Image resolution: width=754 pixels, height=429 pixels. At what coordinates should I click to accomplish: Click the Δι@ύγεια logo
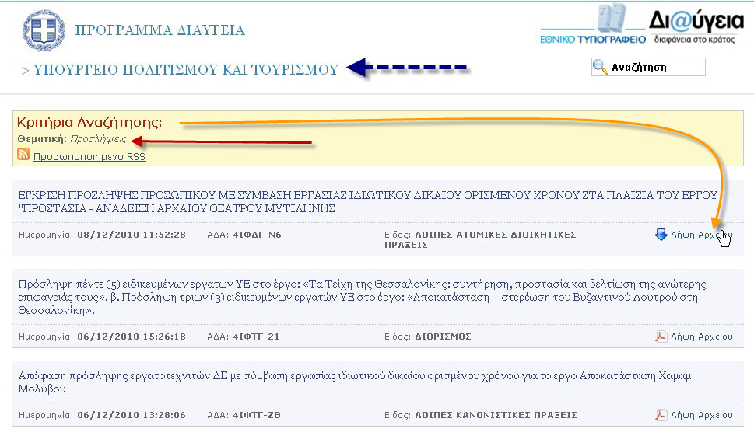(696, 26)
